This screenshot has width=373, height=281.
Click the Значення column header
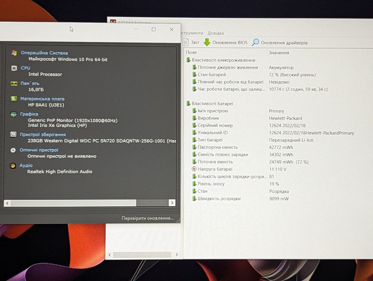tap(279, 53)
